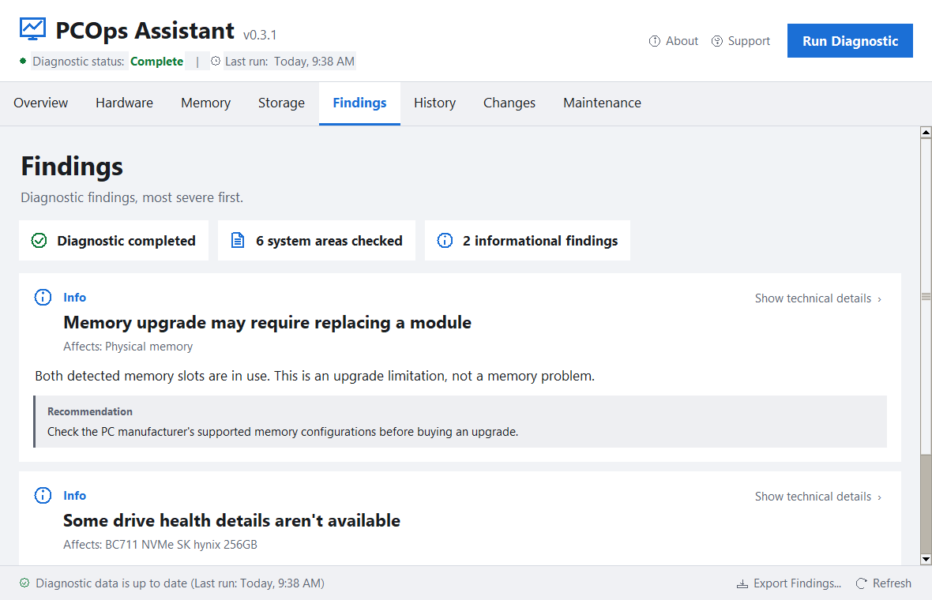Image resolution: width=932 pixels, height=600 pixels.
Task: Click the 'Info' label on memory upgrade finding
Action: pos(75,297)
